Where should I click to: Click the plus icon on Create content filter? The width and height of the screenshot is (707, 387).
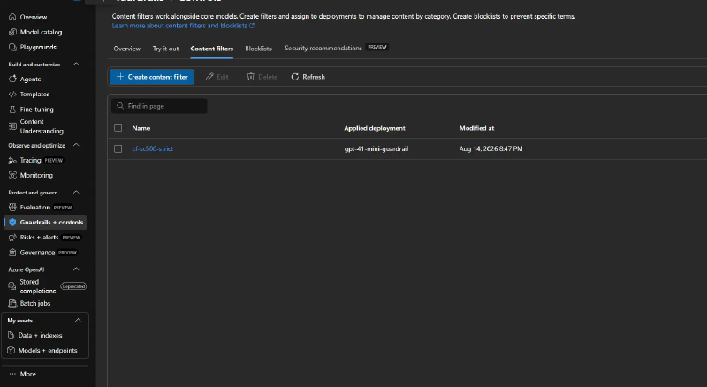tap(120, 77)
